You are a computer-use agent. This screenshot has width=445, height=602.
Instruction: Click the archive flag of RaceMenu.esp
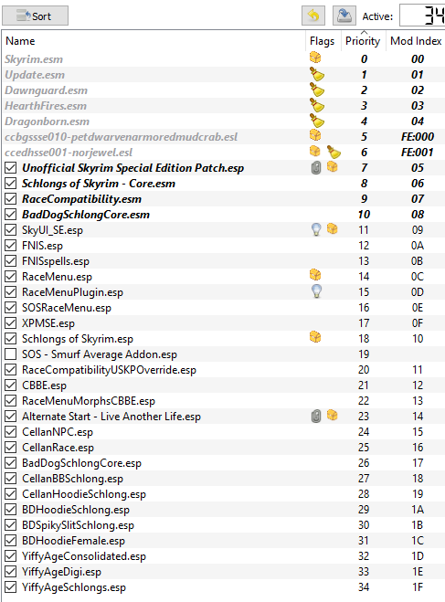[315, 275]
